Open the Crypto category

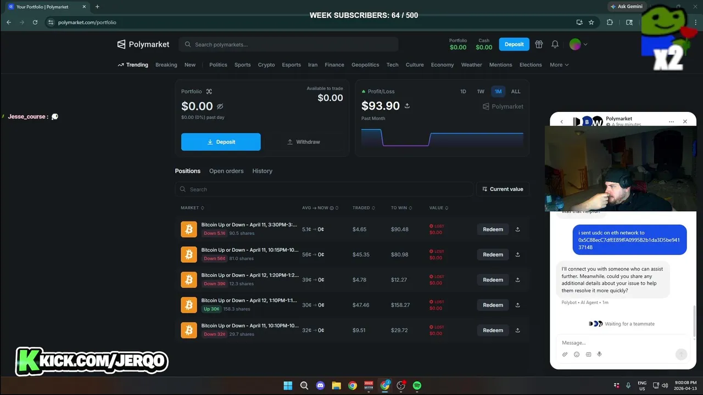tap(266, 65)
